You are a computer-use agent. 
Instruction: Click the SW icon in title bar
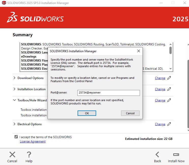point(4,3)
